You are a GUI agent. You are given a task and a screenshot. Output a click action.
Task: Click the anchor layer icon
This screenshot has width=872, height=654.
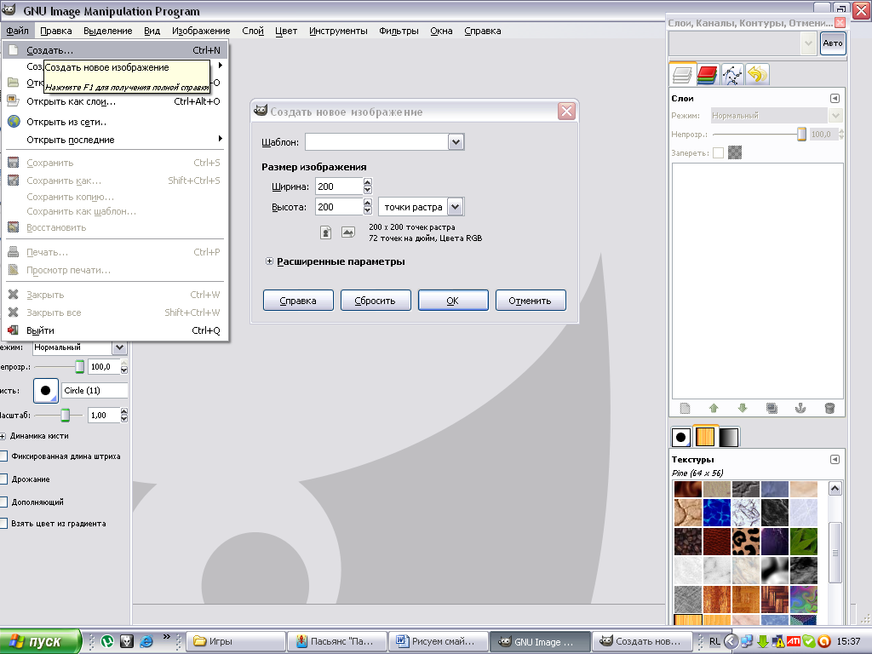[x=800, y=408]
